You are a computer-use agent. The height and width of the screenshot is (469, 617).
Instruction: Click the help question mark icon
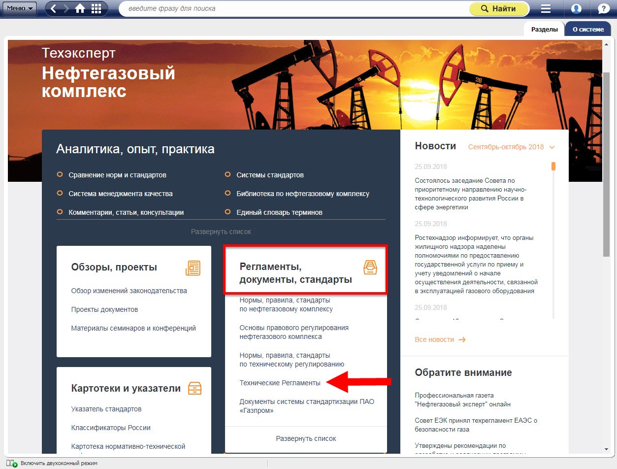(603, 8)
